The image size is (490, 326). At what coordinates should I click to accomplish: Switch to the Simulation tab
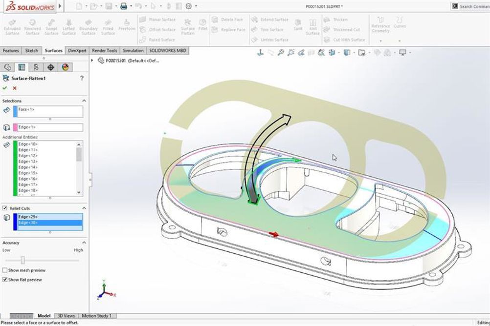(x=133, y=51)
